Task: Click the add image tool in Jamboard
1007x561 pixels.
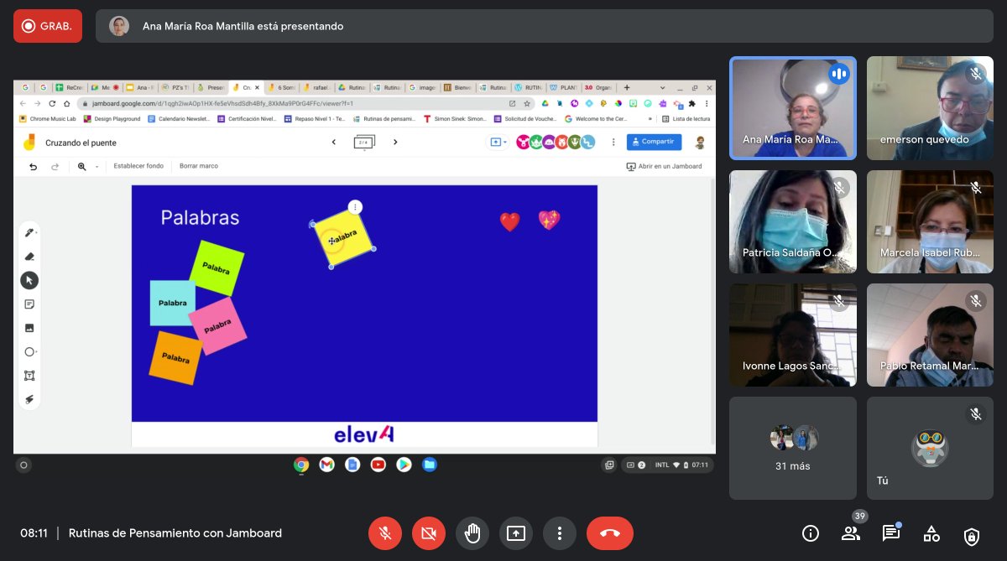Action: pyautogui.click(x=29, y=328)
